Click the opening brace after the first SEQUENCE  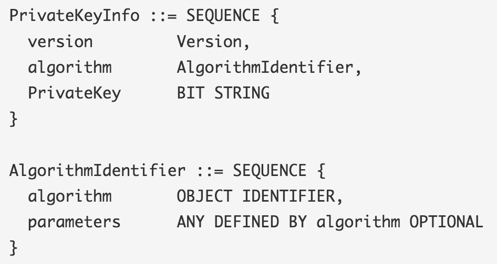[274, 16]
